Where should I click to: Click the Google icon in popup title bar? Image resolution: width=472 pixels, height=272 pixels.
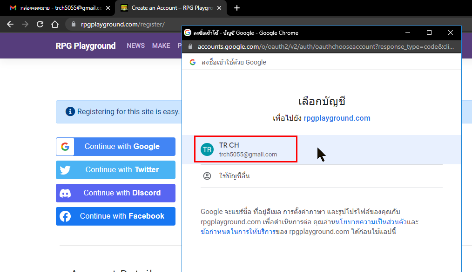188,33
